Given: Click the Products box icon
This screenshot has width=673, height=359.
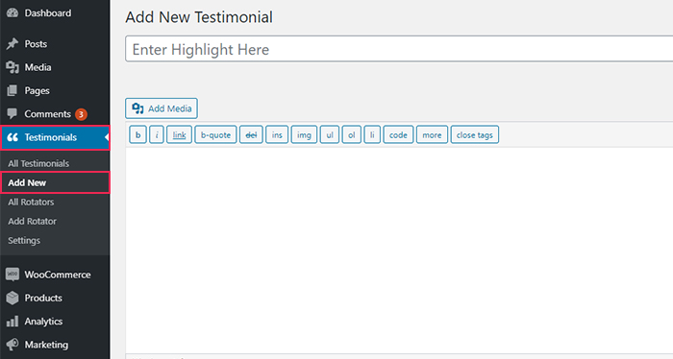Looking at the screenshot, I should click(12, 298).
